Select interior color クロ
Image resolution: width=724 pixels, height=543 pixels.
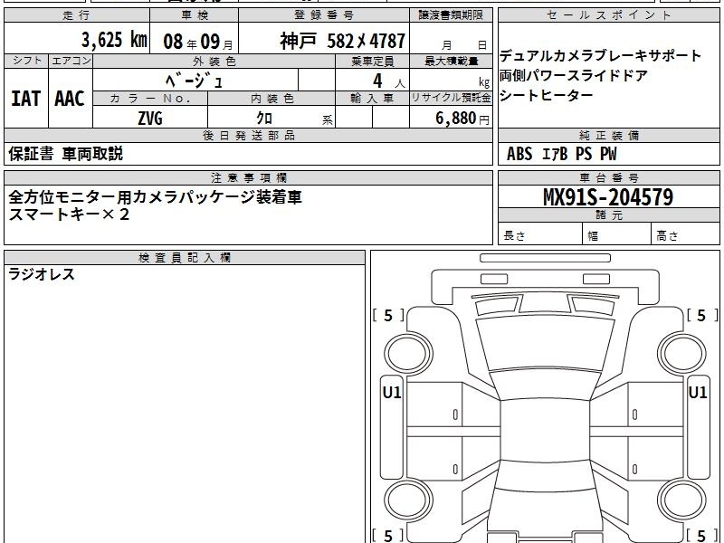click(x=264, y=118)
